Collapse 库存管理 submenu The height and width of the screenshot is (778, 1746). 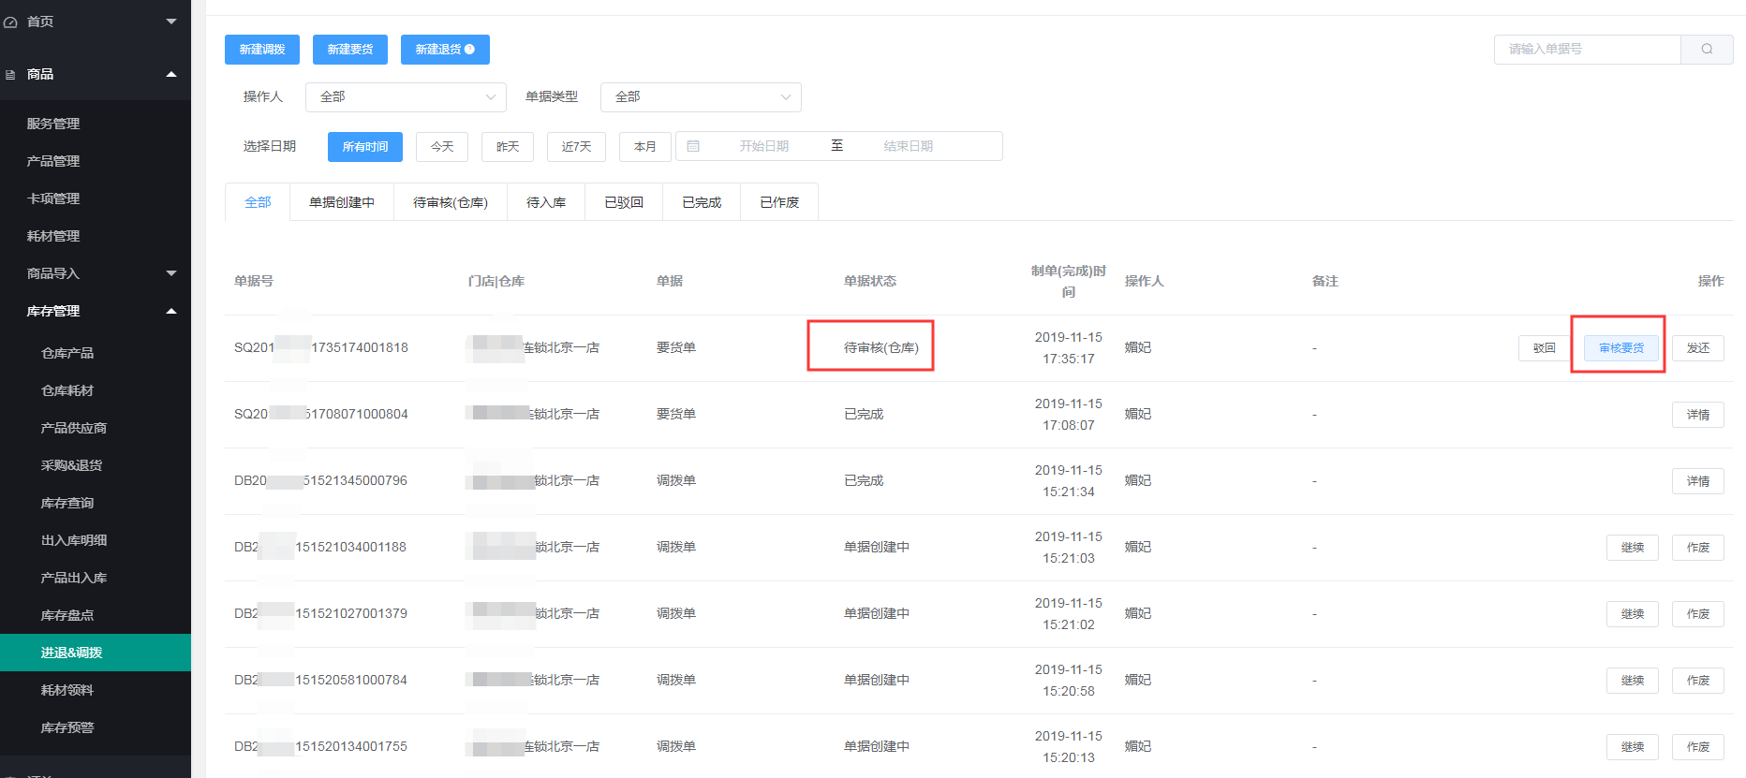click(171, 311)
